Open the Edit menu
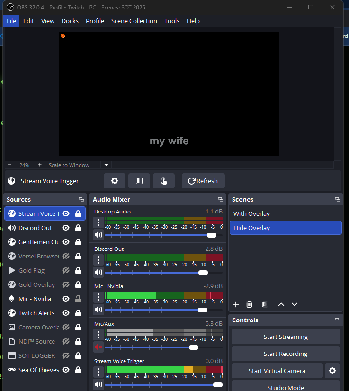 point(29,21)
